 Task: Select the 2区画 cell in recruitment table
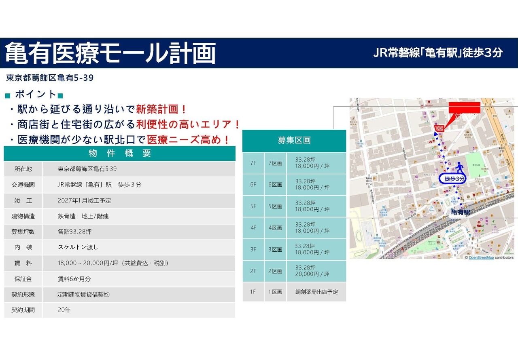pyautogui.click(x=275, y=271)
